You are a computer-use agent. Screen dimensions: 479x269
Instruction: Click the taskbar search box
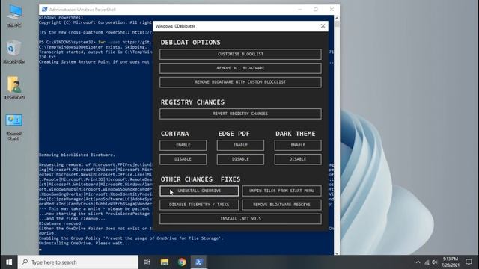[x=78, y=262]
